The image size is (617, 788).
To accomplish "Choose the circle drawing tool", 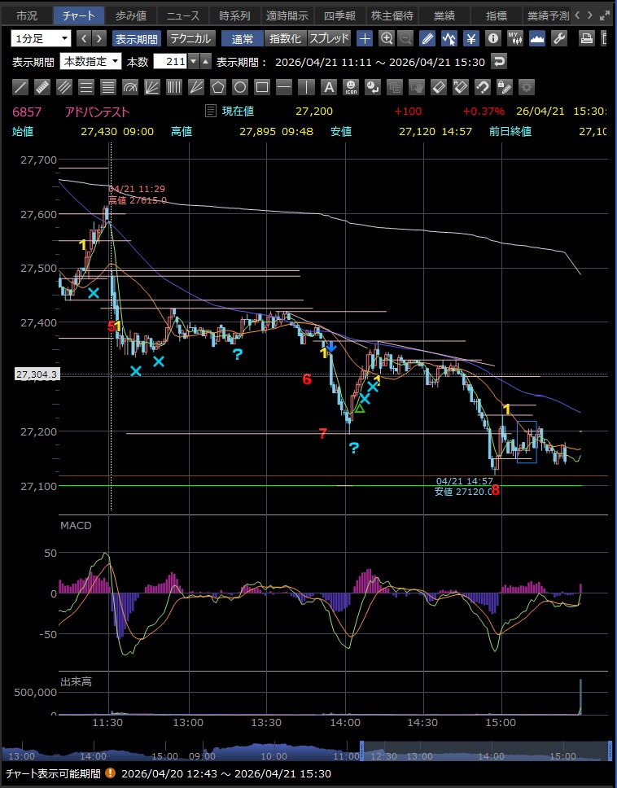I will [240, 87].
